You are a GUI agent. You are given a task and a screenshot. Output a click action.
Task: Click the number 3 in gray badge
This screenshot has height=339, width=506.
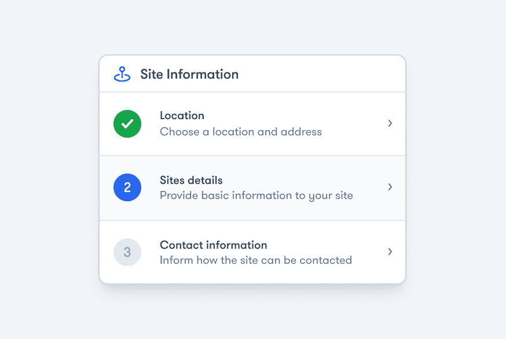(127, 252)
